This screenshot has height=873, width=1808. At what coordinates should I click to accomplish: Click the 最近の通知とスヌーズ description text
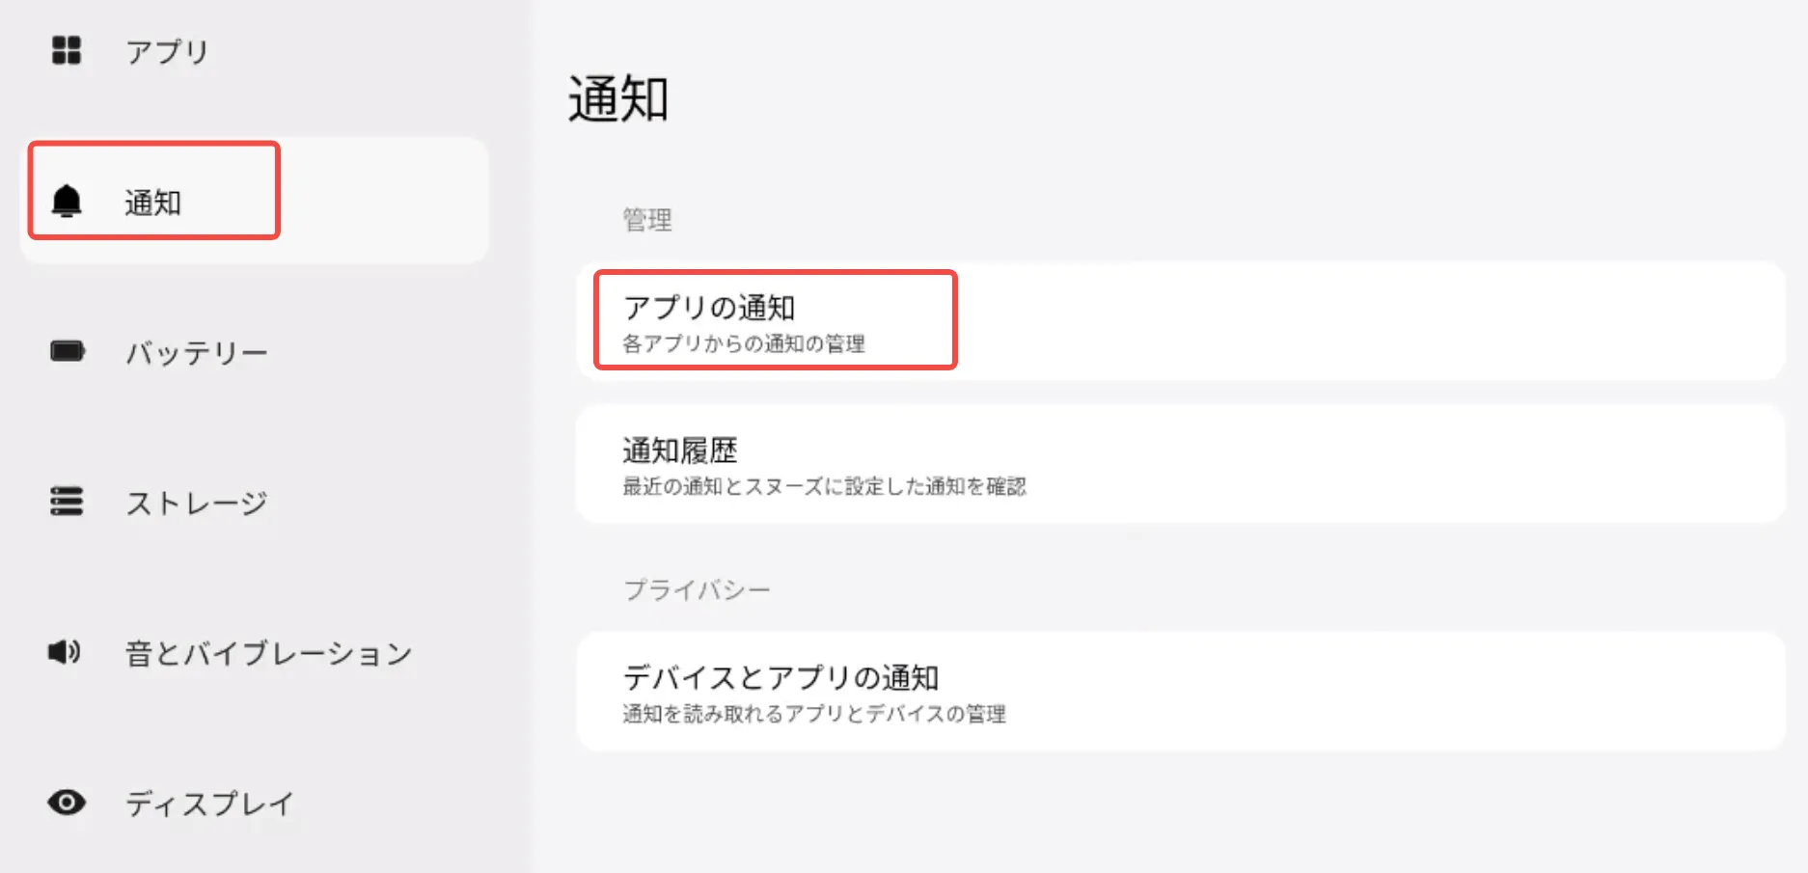(824, 486)
